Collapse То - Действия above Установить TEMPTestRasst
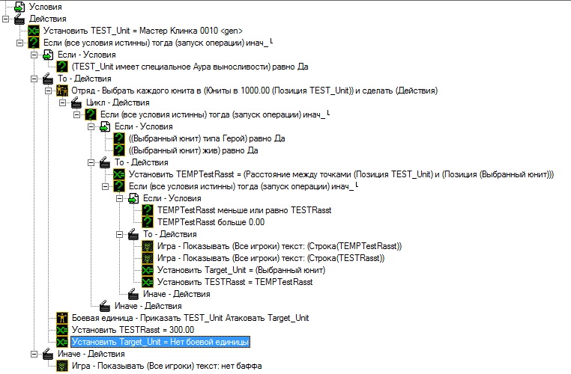The image size is (571, 374). [91, 162]
